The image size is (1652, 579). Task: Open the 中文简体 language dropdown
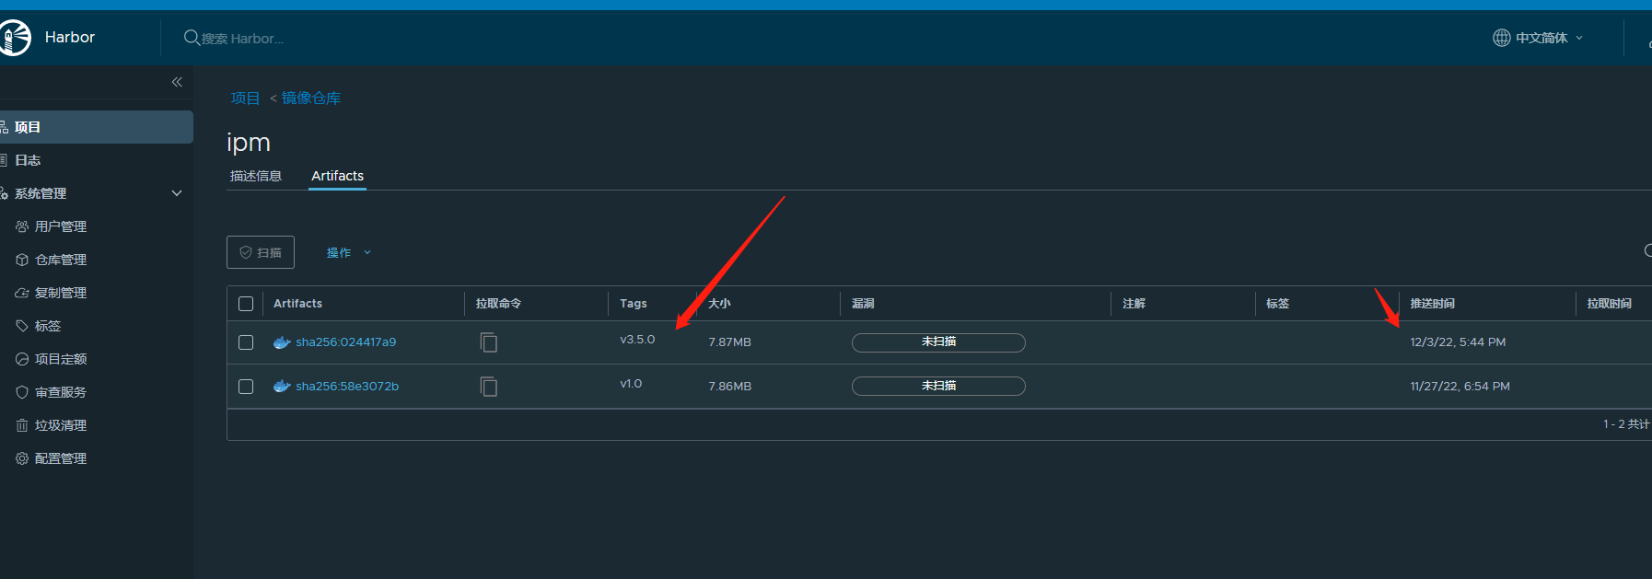(x=1549, y=38)
